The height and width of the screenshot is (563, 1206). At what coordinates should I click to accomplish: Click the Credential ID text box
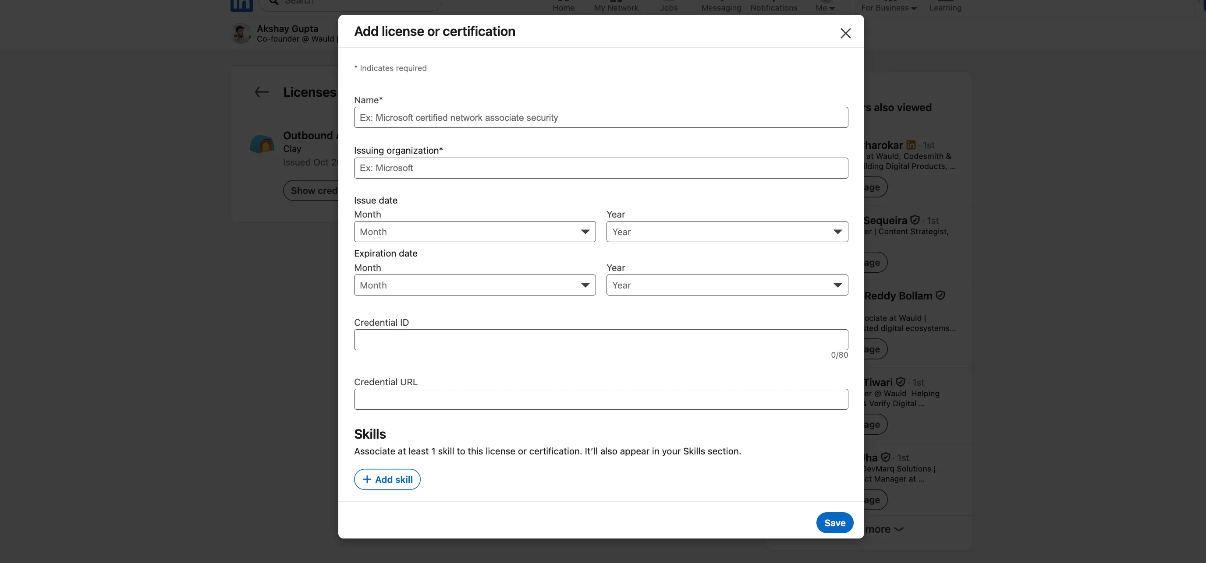[x=601, y=339]
